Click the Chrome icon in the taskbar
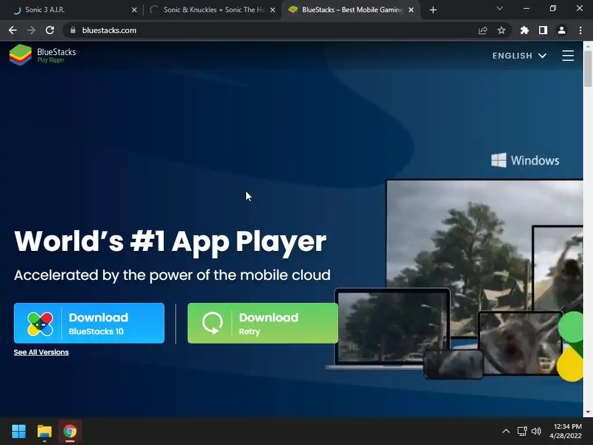 (70, 431)
